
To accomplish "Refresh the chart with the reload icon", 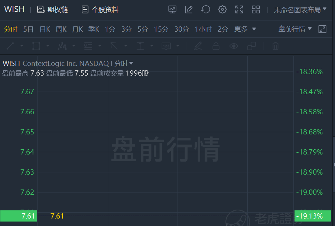I will point(205,10).
